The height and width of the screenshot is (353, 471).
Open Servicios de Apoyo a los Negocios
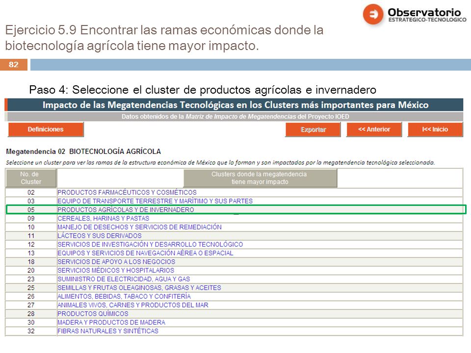point(116,262)
